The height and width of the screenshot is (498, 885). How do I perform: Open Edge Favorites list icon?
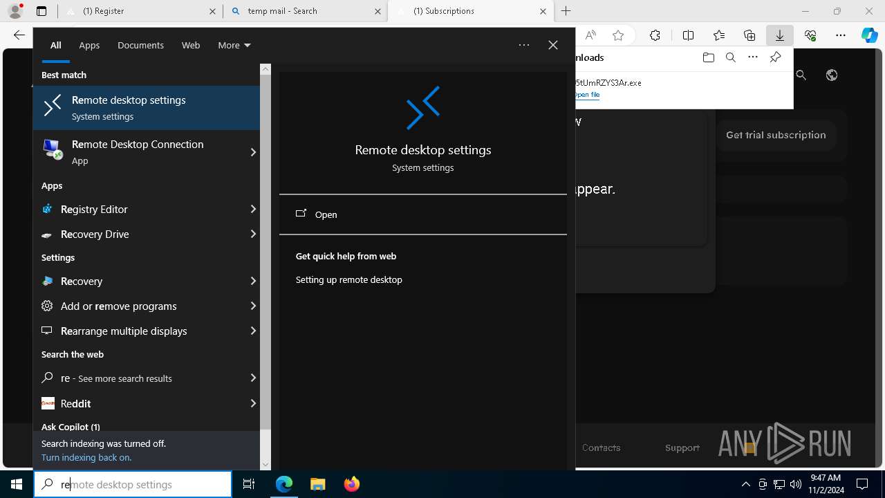719,35
